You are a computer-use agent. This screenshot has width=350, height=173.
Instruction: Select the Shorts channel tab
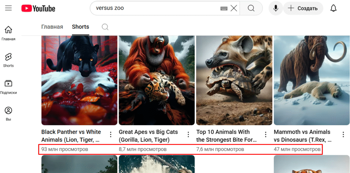[x=81, y=27]
